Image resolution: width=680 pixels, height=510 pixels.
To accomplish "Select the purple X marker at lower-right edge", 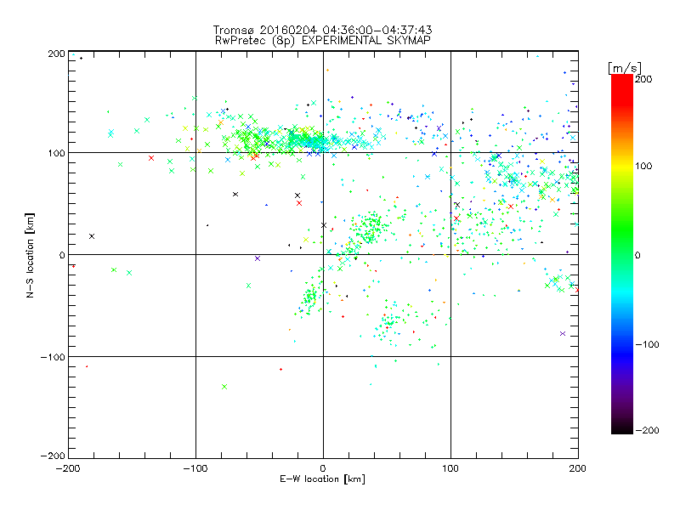I will (x=563, y=333).
